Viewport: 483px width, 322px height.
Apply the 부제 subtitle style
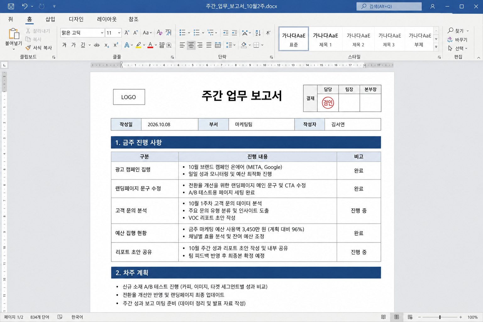[x=419, y=39]
